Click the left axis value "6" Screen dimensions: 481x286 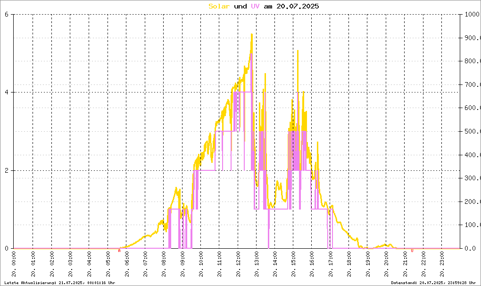click(x=7, y=14)
